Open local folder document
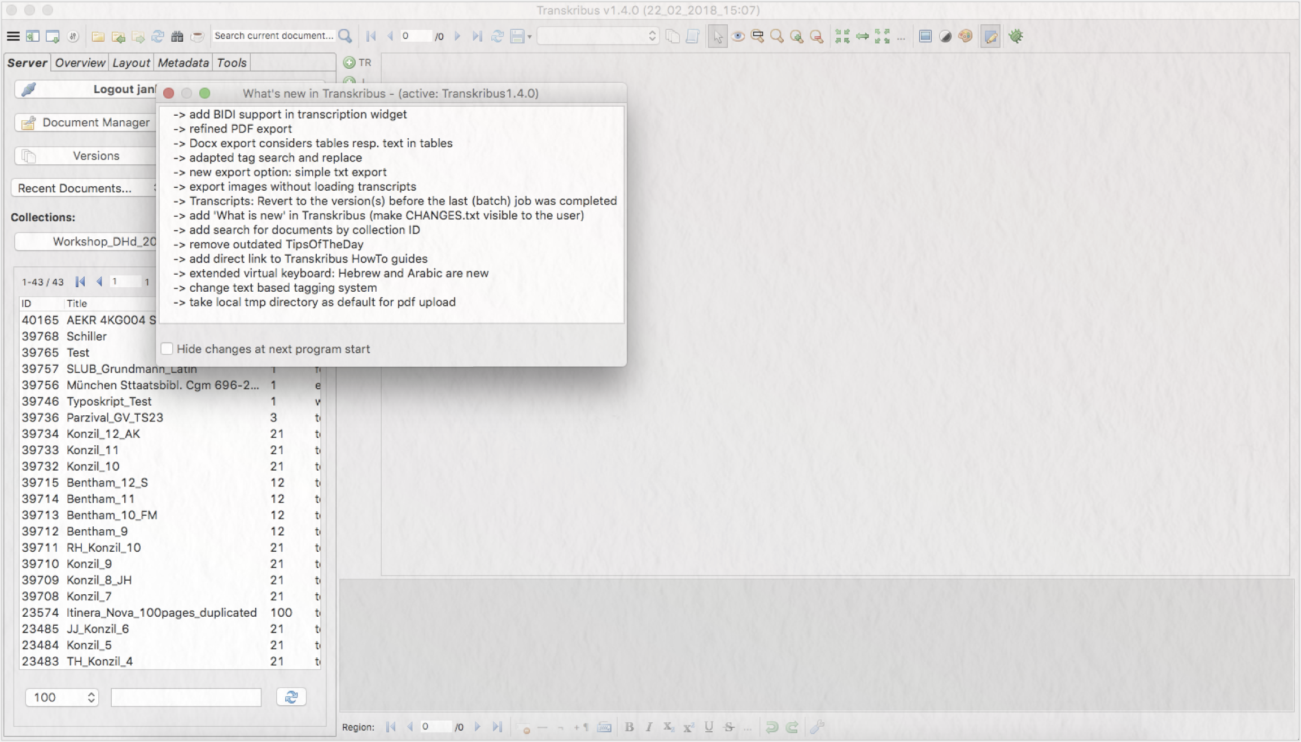The image size is (1301, 742). (98, 36)
